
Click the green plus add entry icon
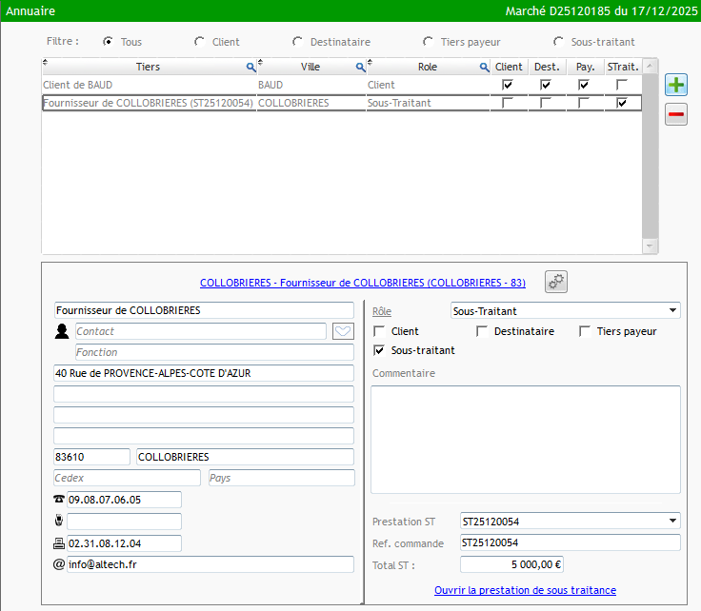pyautogui.click(x=675, y=85)
